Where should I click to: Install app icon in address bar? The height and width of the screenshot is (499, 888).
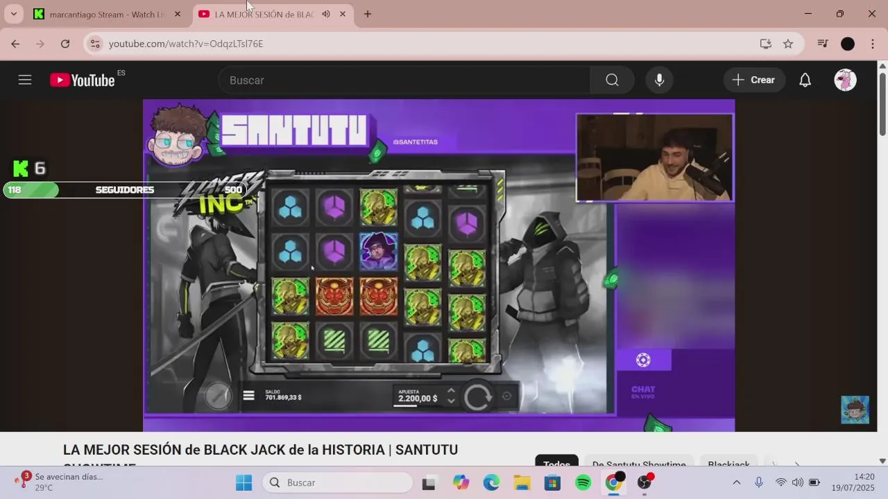[766, 44]
